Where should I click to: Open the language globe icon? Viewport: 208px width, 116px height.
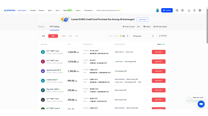tap(200, 10)
